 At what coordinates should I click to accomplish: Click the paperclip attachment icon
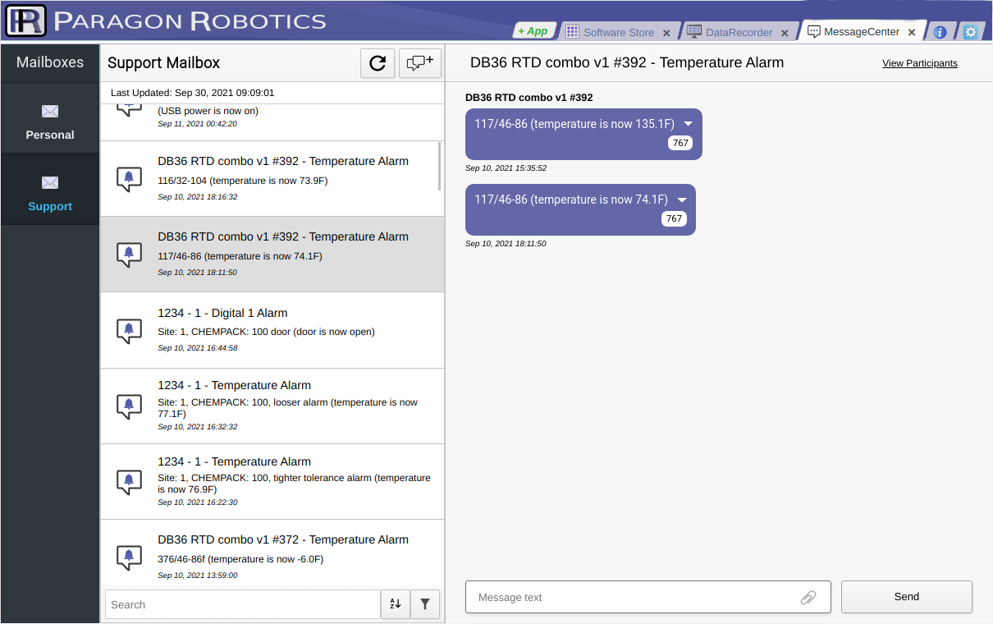coord(808,597)
